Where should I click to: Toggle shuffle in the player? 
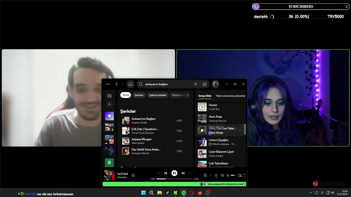click(158, 173)
